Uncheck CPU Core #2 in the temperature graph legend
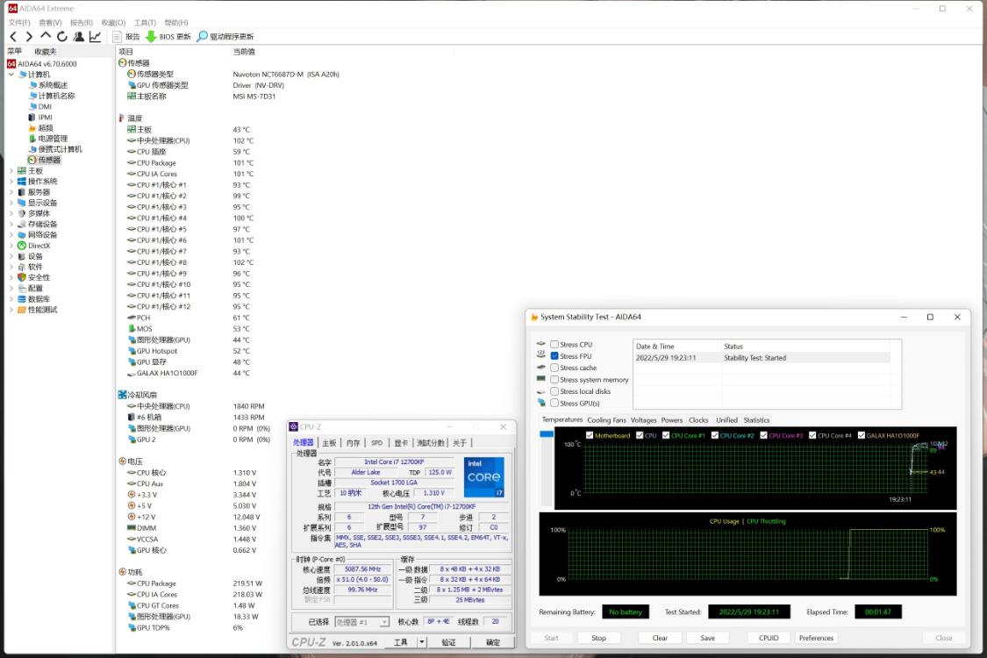 pos(713,435)
